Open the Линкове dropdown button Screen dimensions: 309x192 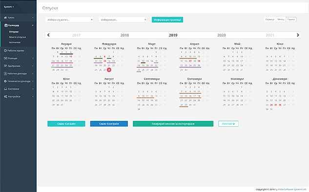(x=228, y=124)
